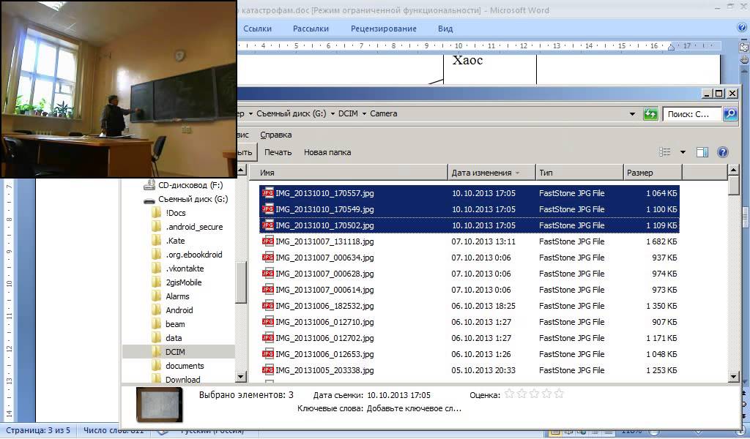
Task: Open the .vkontakte folder
Action: pyautogui.click(x=185, y=269)
